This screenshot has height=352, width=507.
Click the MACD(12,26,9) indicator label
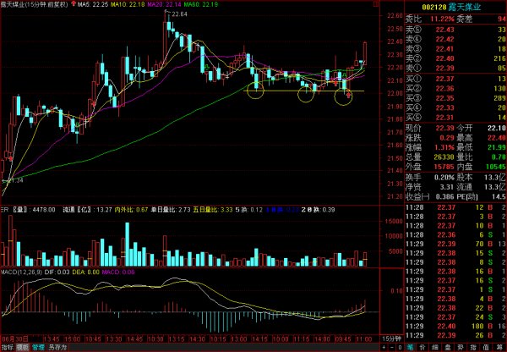click(x=19, y=272)
